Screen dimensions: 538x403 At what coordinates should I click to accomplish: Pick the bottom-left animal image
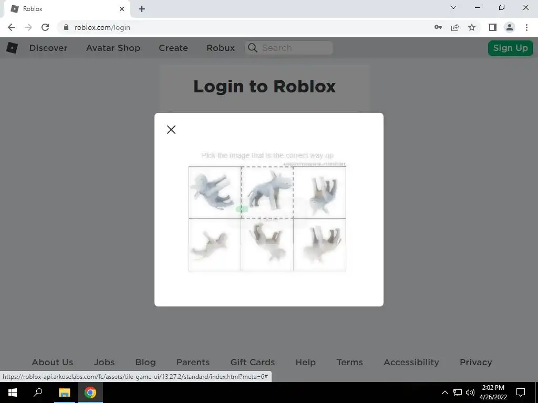215,245
